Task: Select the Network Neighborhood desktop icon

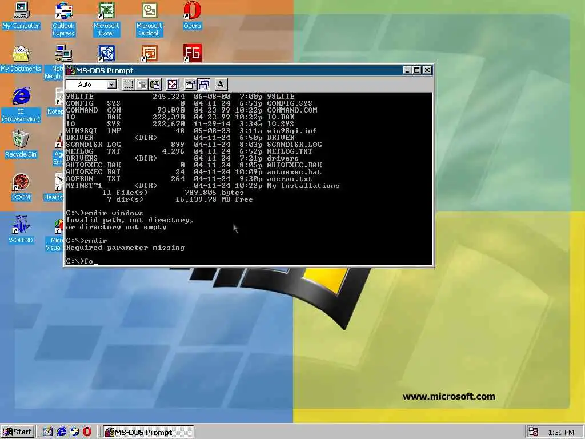Action: coord(54,62)
